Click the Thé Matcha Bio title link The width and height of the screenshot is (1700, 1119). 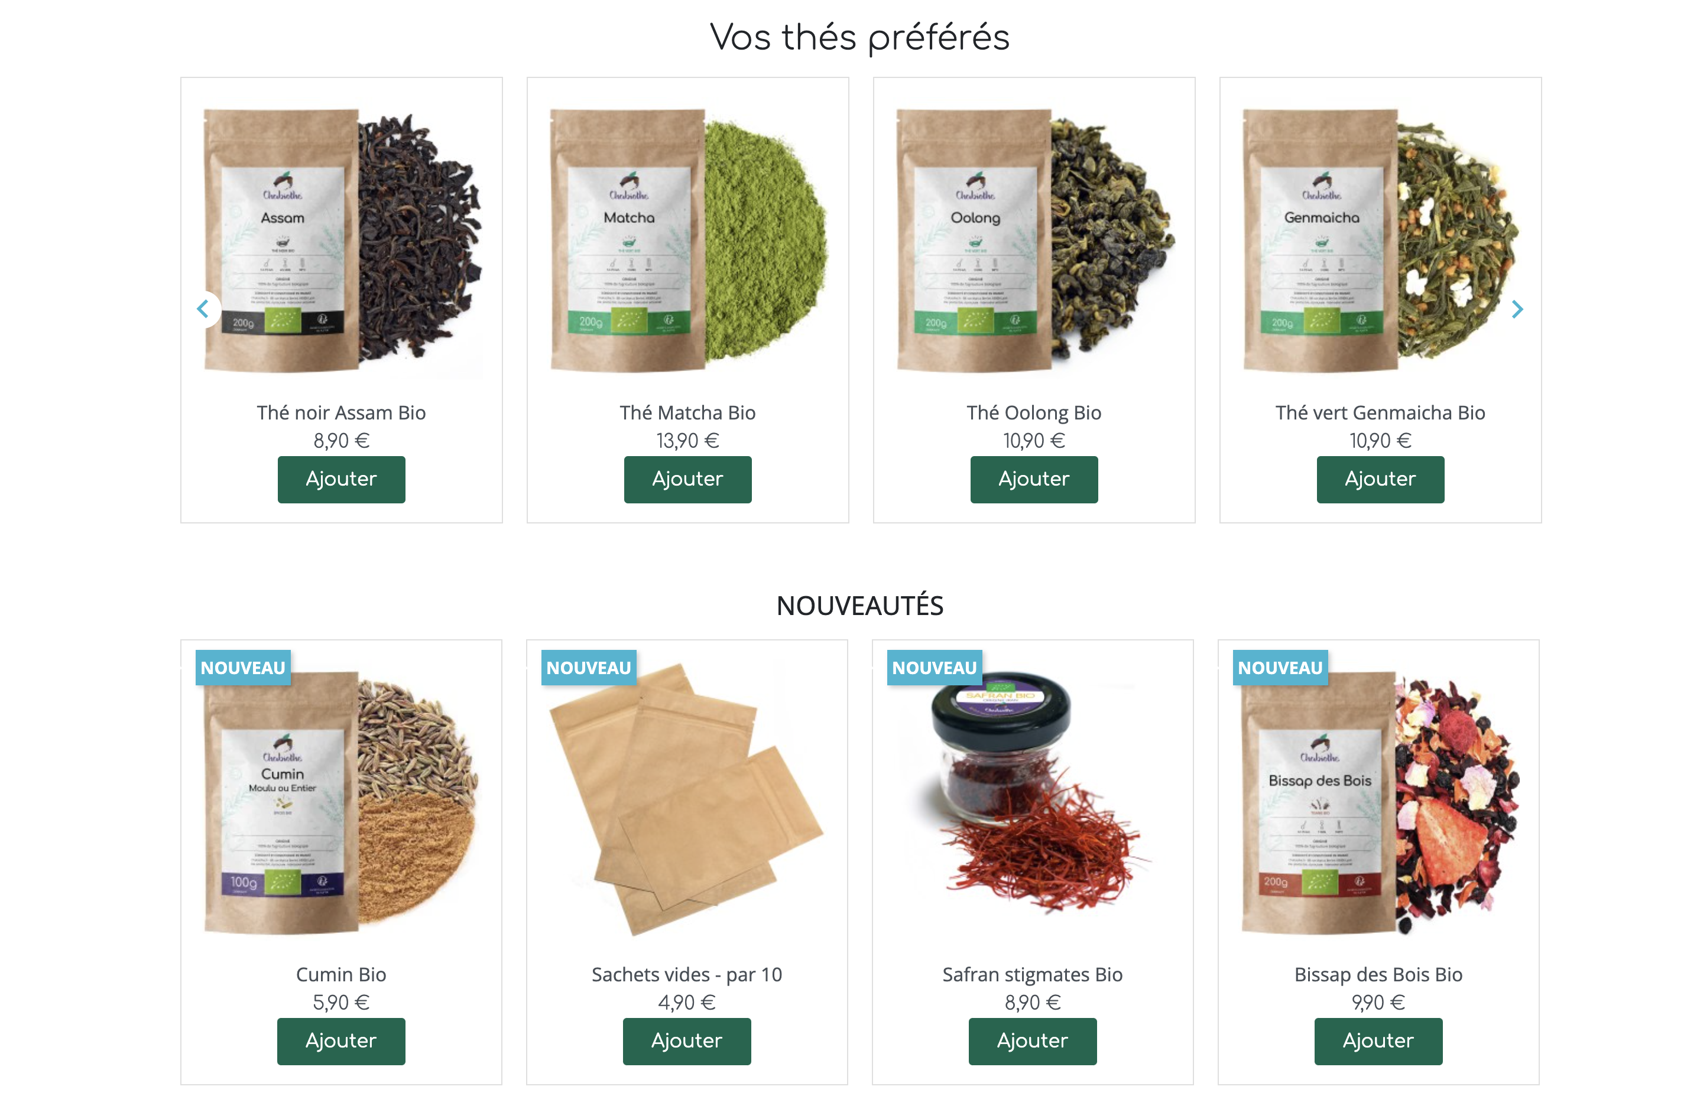click(688, 413)
